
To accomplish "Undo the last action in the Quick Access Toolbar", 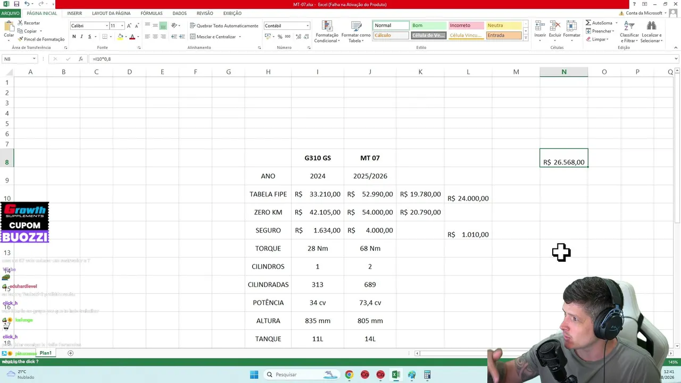I will [27, 4].
